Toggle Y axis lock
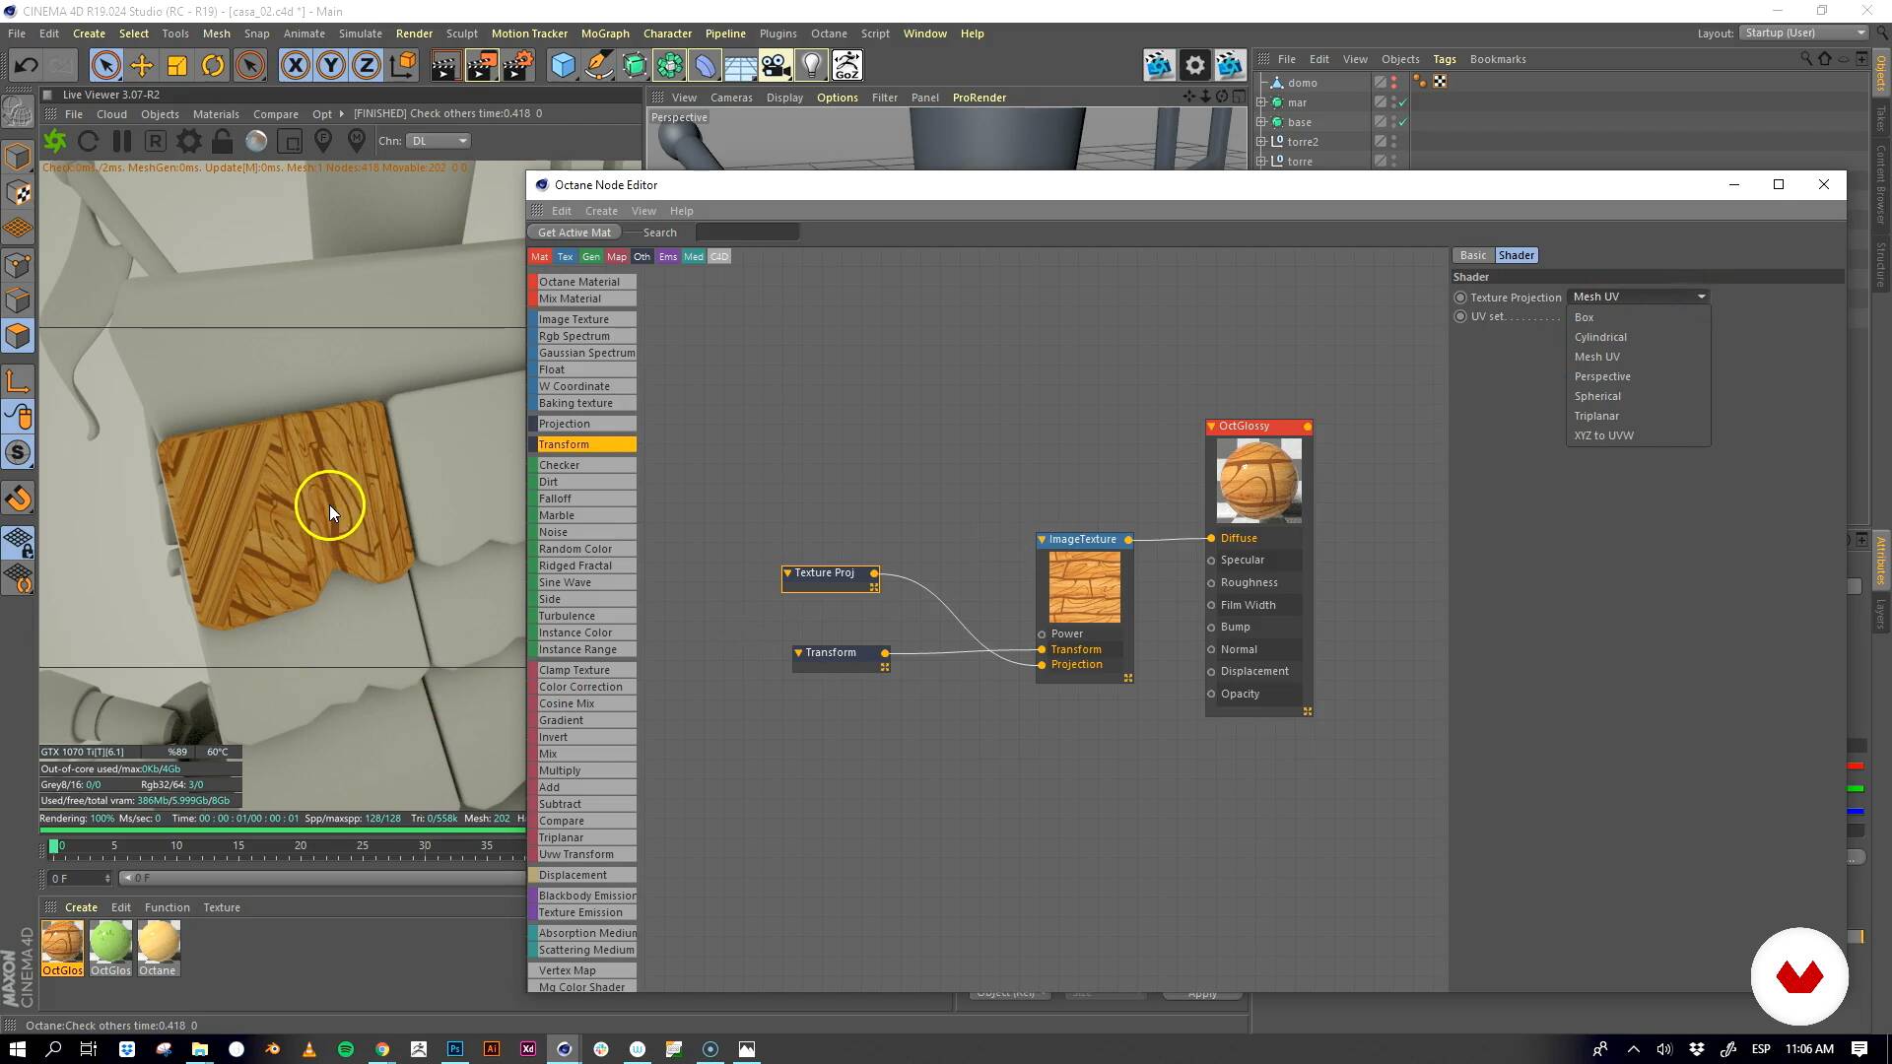Viewport: 1892px width, 1064px height. (331, 66)
